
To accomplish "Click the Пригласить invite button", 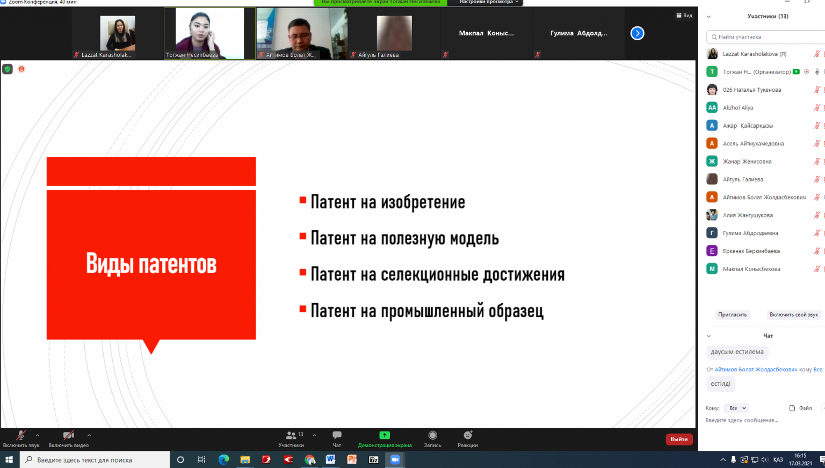I will [x=732, y=315].
